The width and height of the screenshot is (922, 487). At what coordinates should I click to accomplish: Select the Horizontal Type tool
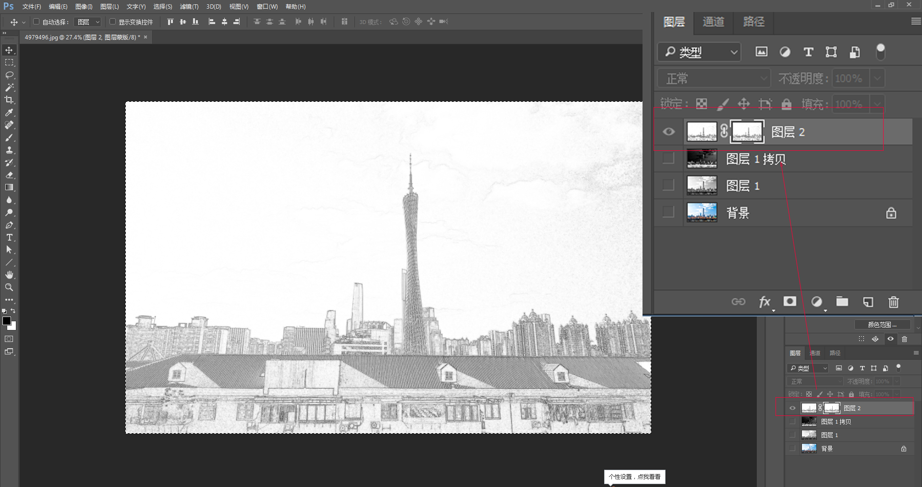[x=9, y=238]
